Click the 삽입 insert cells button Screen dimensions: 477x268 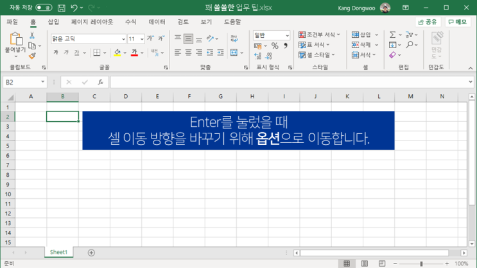pyautogui.click(x=361, y=35)
